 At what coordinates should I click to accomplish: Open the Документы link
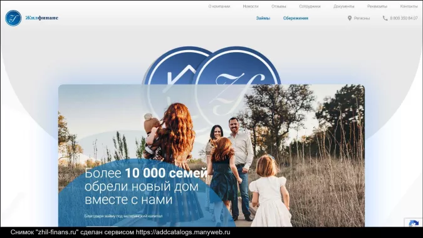coord(343,6)
